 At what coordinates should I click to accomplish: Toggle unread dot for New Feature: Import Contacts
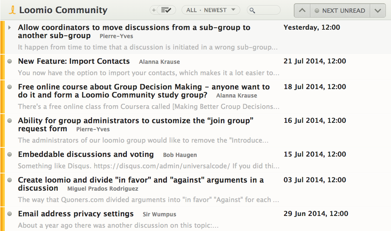coord(10,61)
